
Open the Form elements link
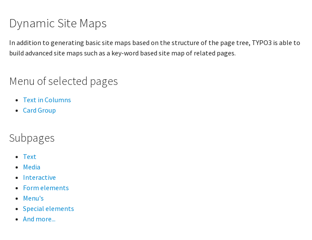click(46, 188)
